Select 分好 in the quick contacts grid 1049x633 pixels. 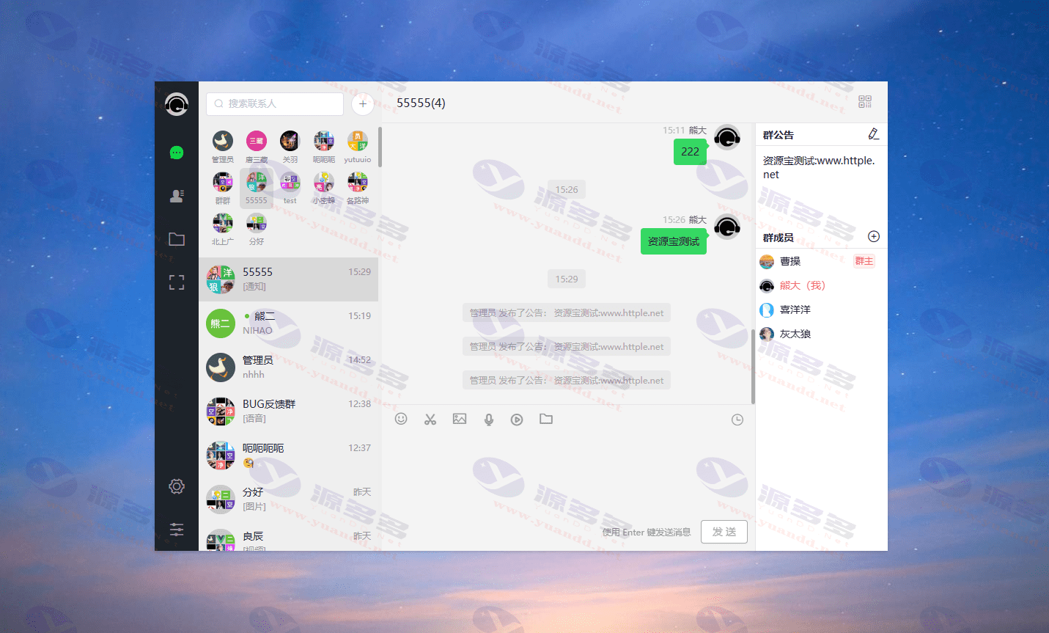coord(257,229)
